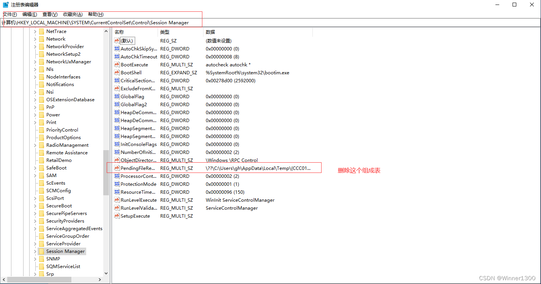Open the 帮助(H) menu

tap(96, 14)
